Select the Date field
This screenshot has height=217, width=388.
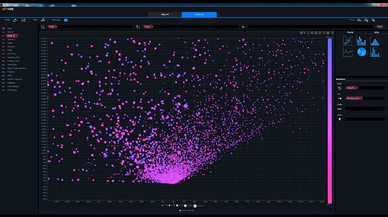click(10, 28)
